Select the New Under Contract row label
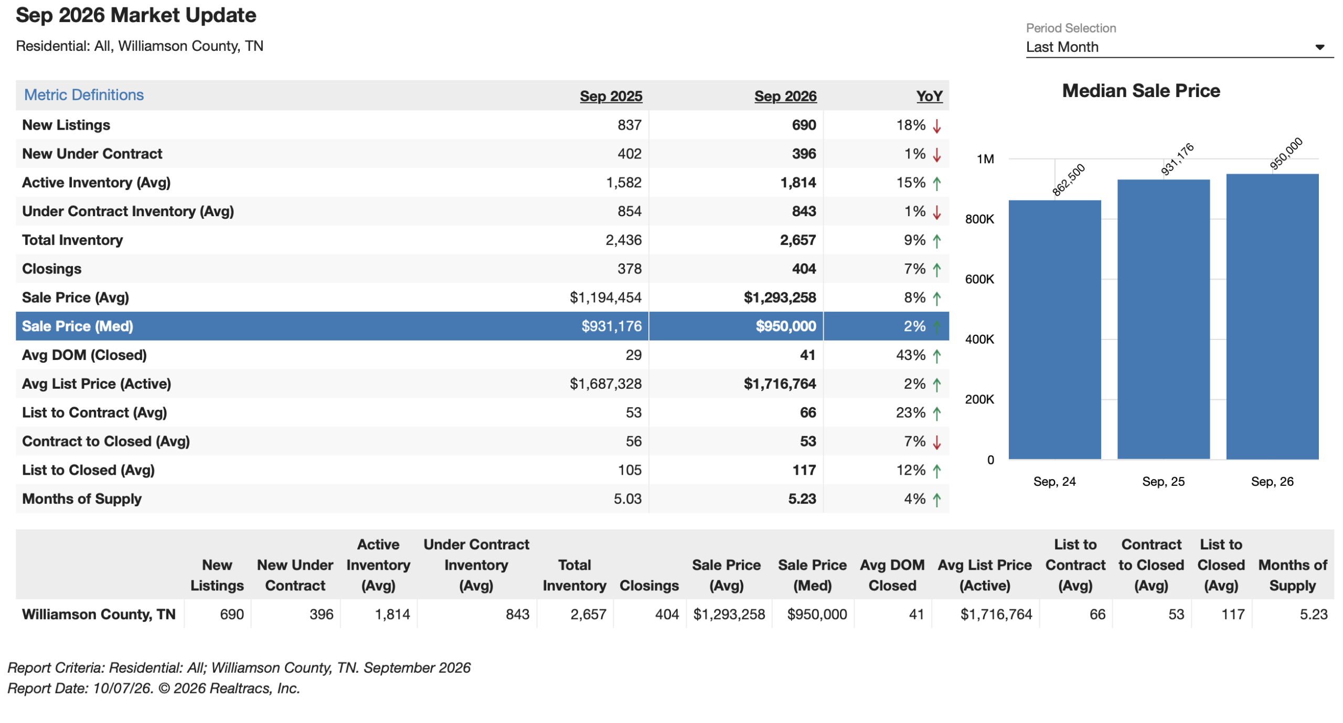 pos(92,154)
